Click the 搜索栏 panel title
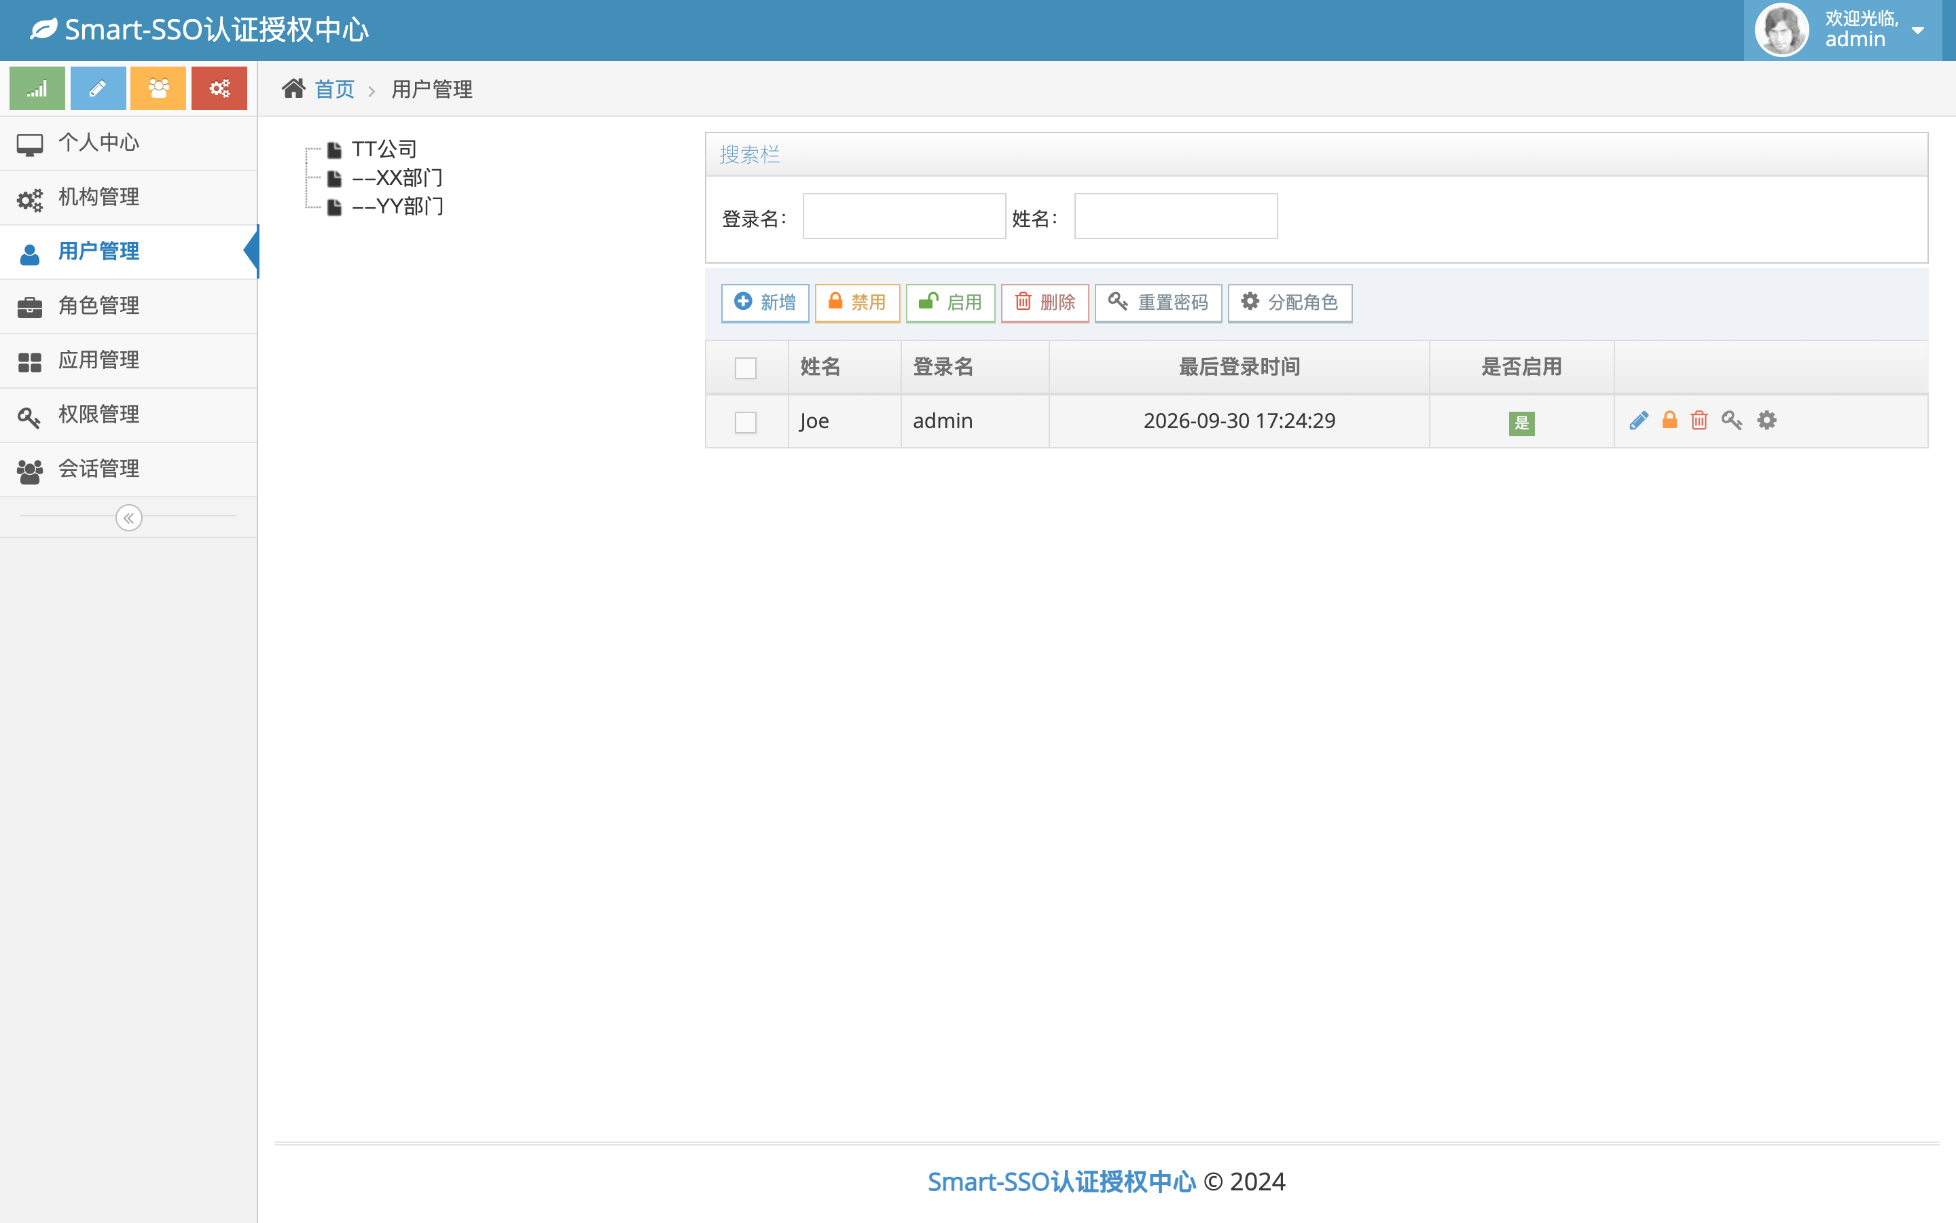The image size is (1956, 1223). pyautogui.click(x=749, y=154)
